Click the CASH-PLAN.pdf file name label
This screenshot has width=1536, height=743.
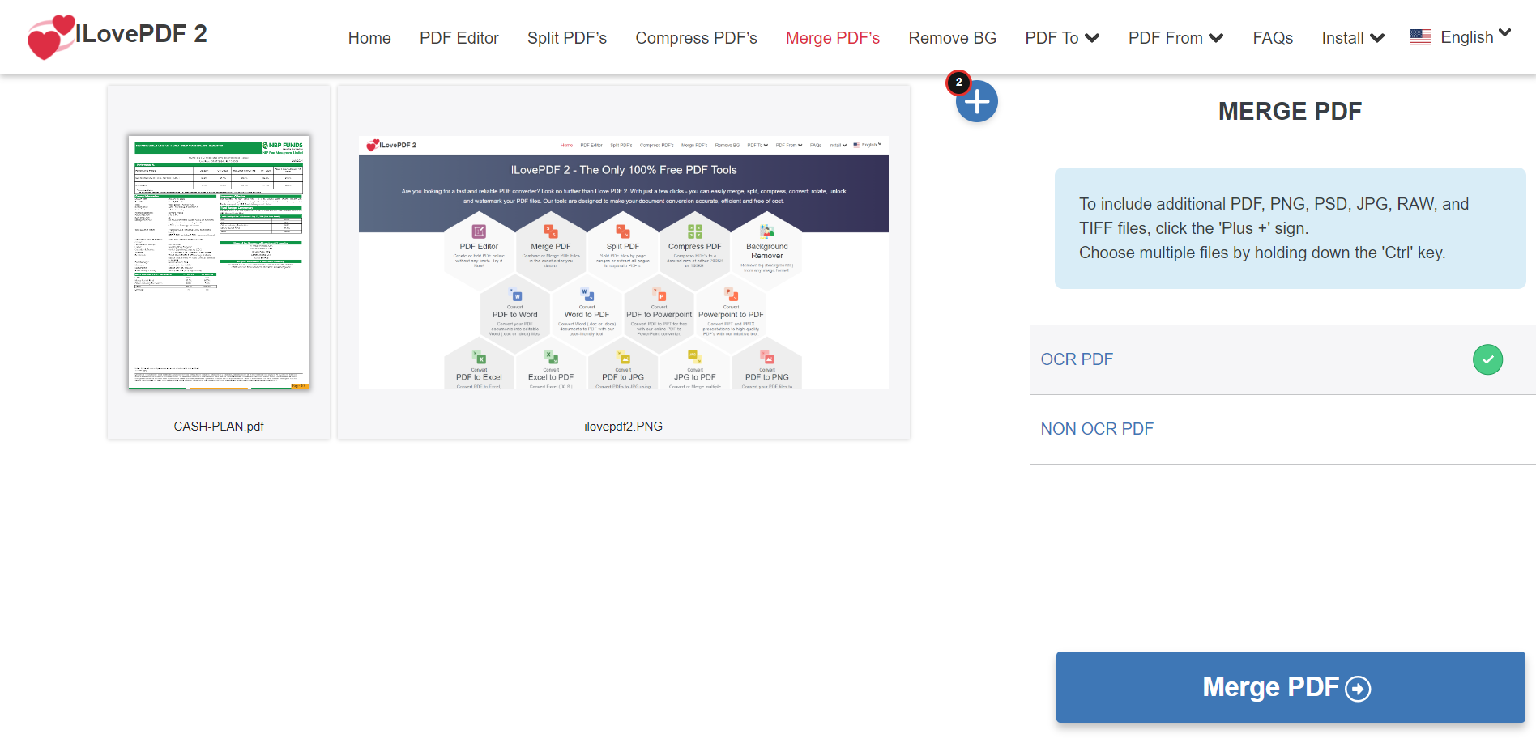219,427
